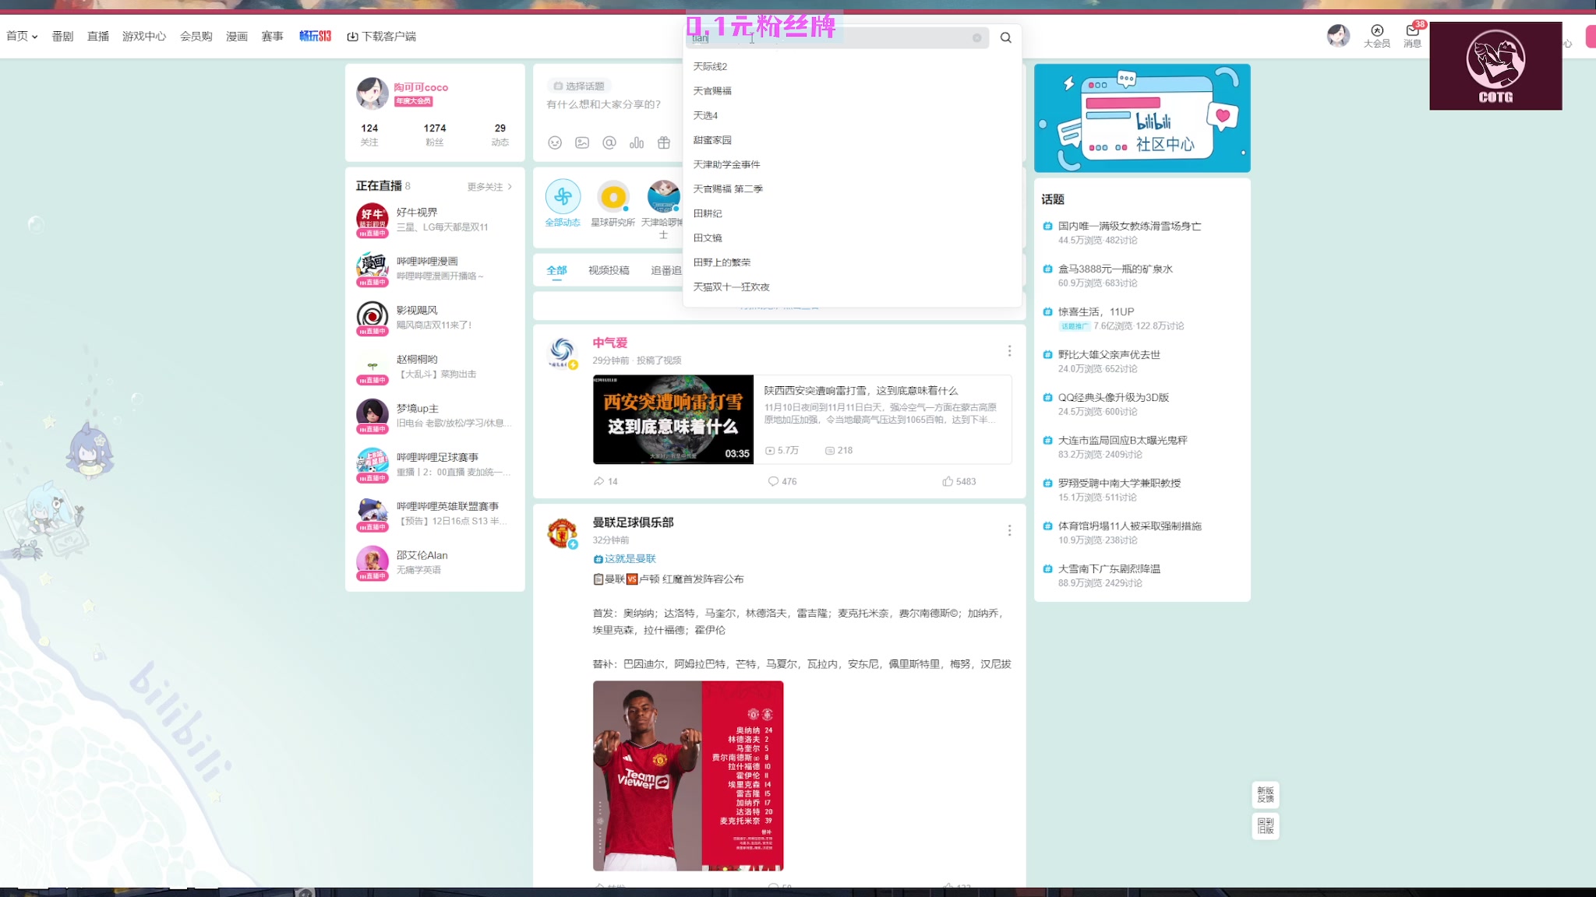Click the image upload icon in the composer
The image size is (1596, 897).
coord(582,143)
